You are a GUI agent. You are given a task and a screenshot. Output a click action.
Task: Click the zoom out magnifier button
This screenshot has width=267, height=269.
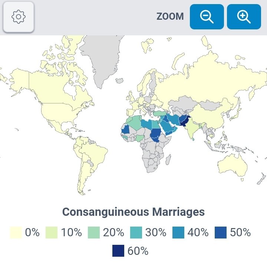tap(207, 17)
